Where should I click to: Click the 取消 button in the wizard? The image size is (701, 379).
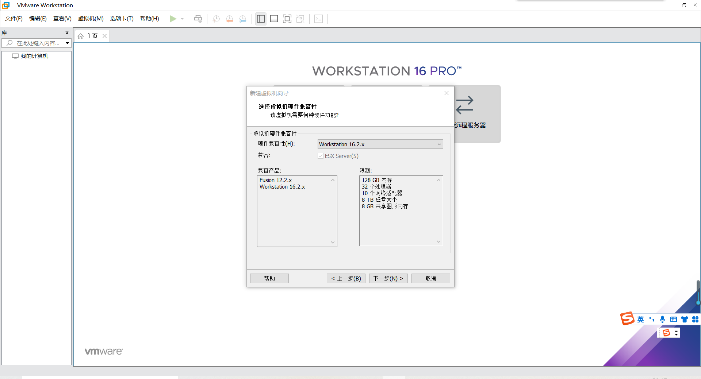tap(431, 278)
